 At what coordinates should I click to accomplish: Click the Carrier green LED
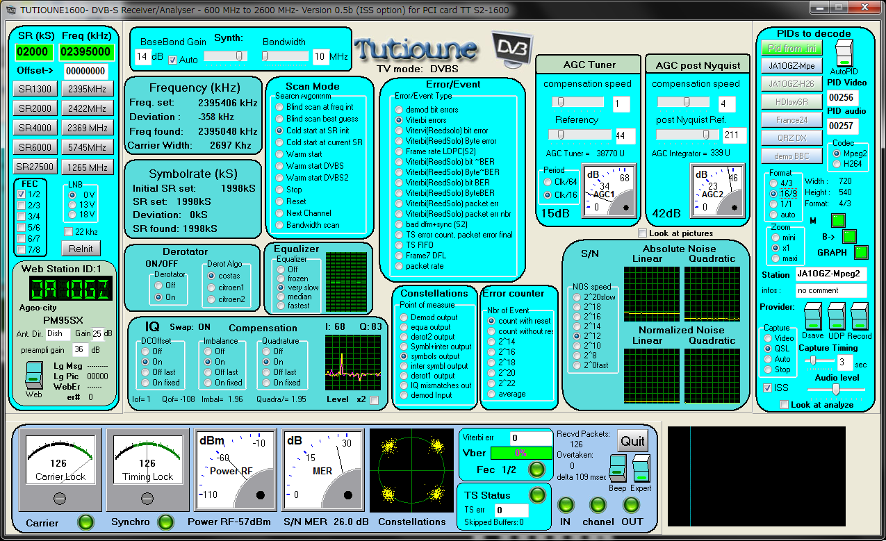click(86, 522)
